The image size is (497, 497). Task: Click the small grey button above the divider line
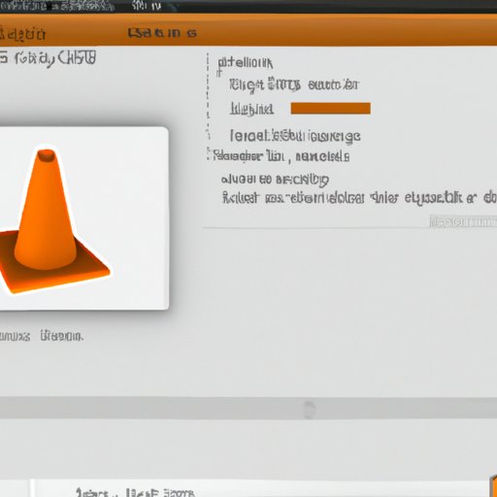point(463,221)
